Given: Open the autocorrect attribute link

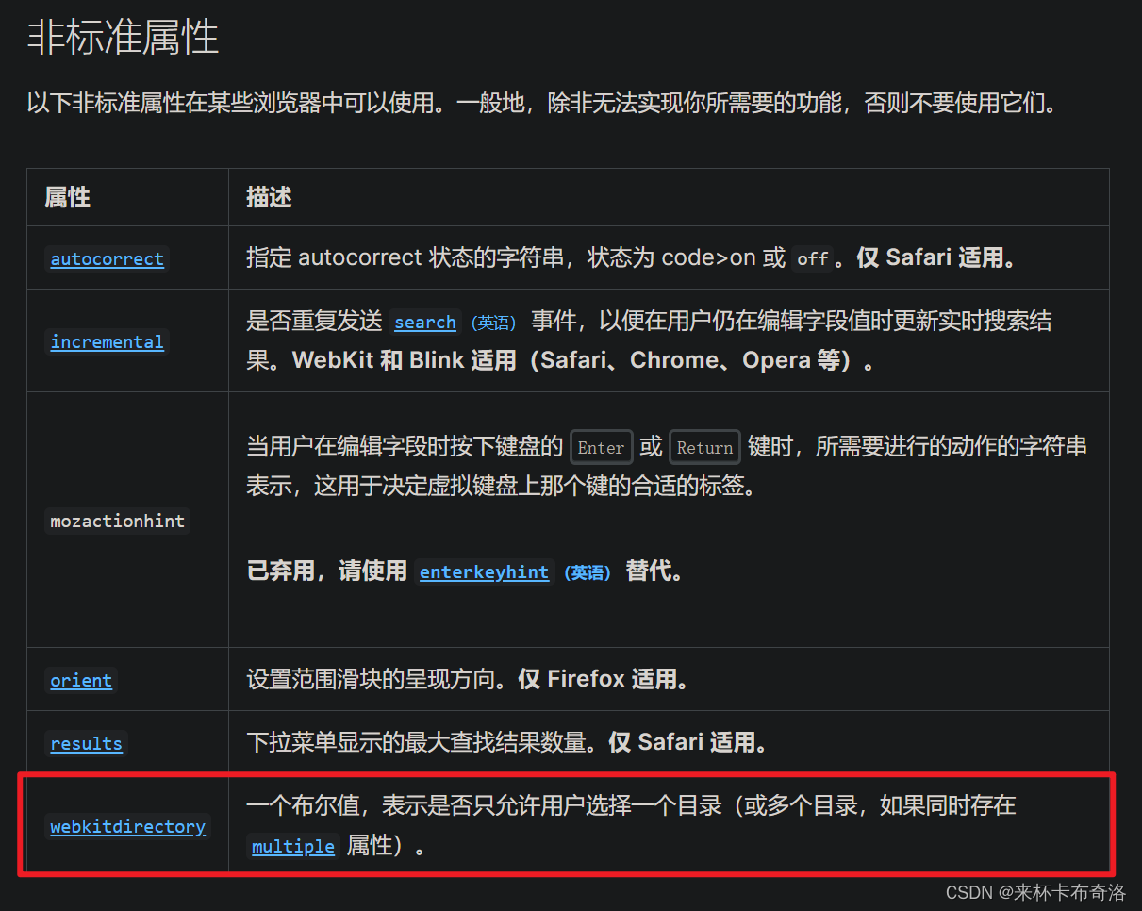Looking at the screenshot, I should 107,259.
